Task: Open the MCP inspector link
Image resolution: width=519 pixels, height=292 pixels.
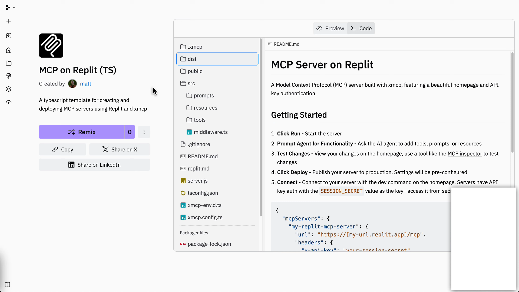Action: [465, 154]
